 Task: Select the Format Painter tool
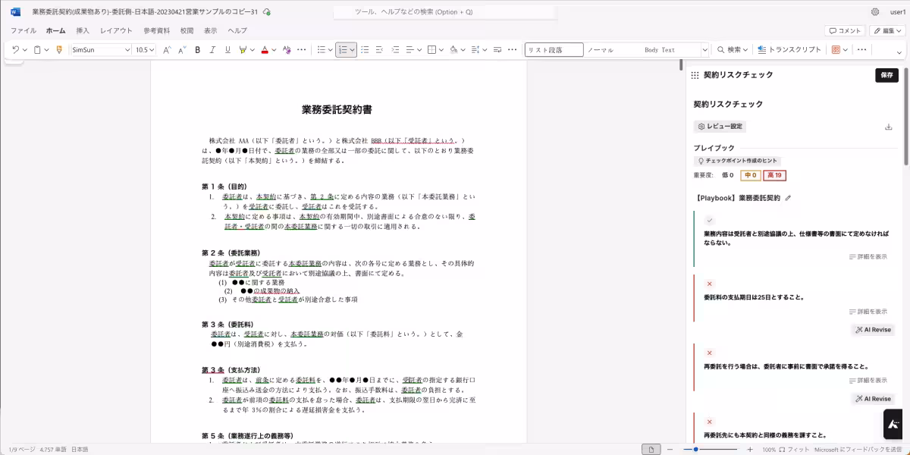coord(58,49)
